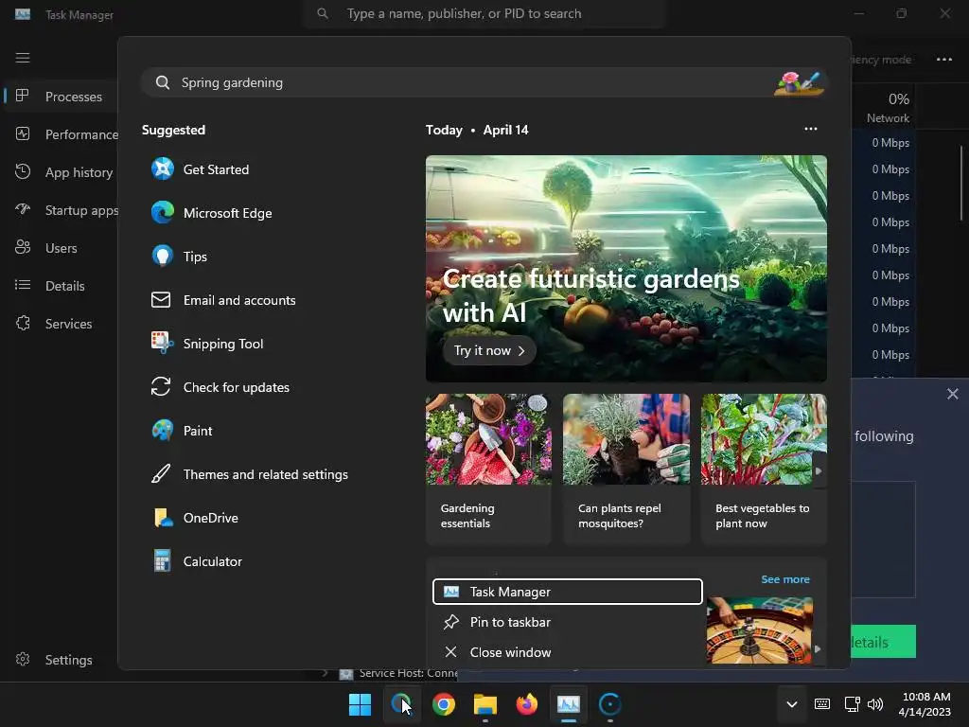Choose Pin to taskbar option

(568, 622)
